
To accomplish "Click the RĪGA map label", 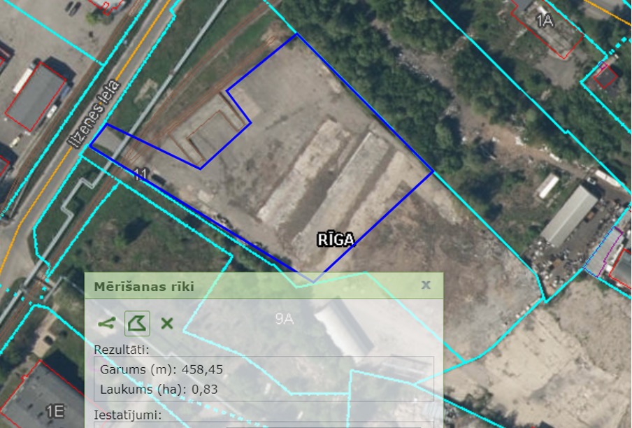I will (336, 240).
